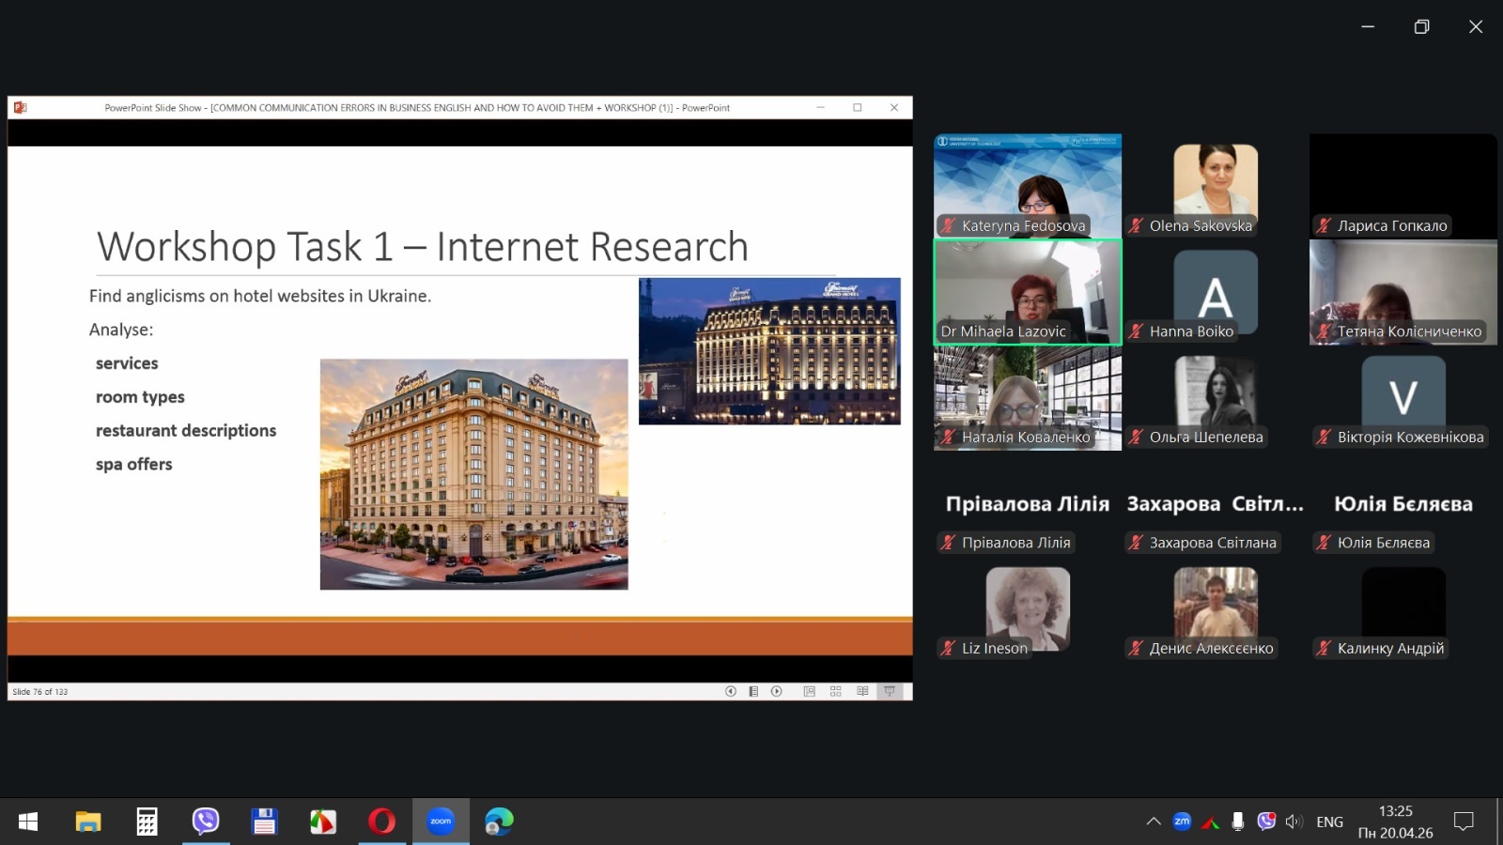1503x845 pixels.
Task: Open the Windows notification center
Action: tap(1463, 822)
